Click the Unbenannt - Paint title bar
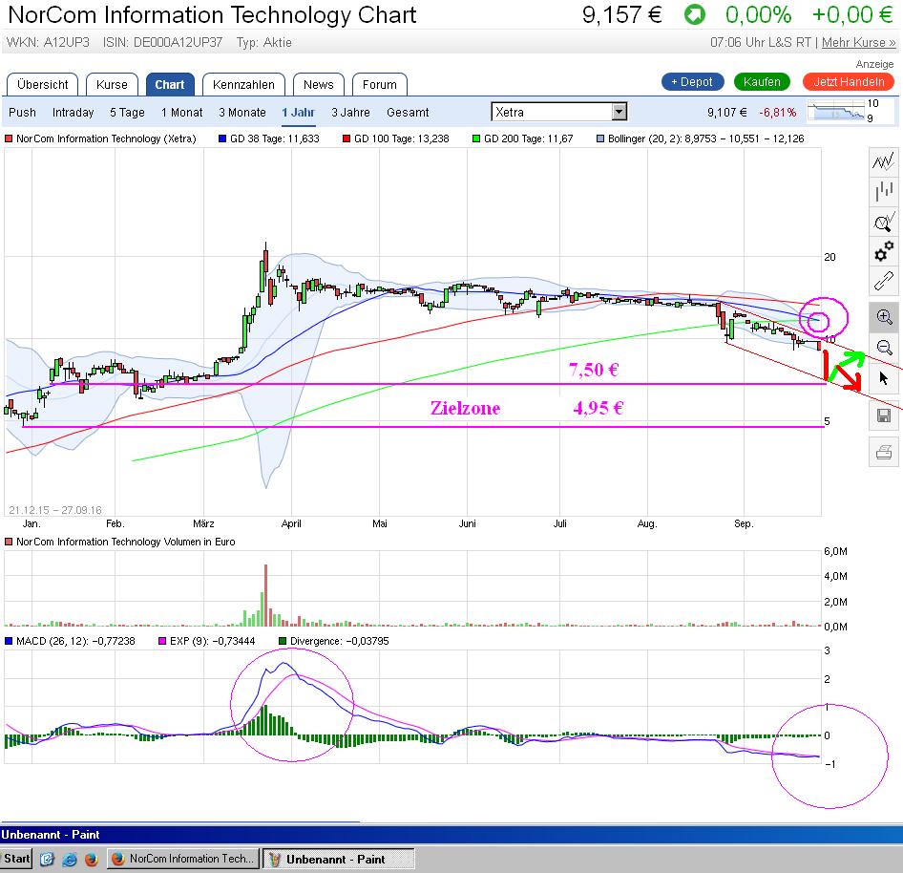The height and width of the screenshot is (873, 903). click(x=451, y=835)
